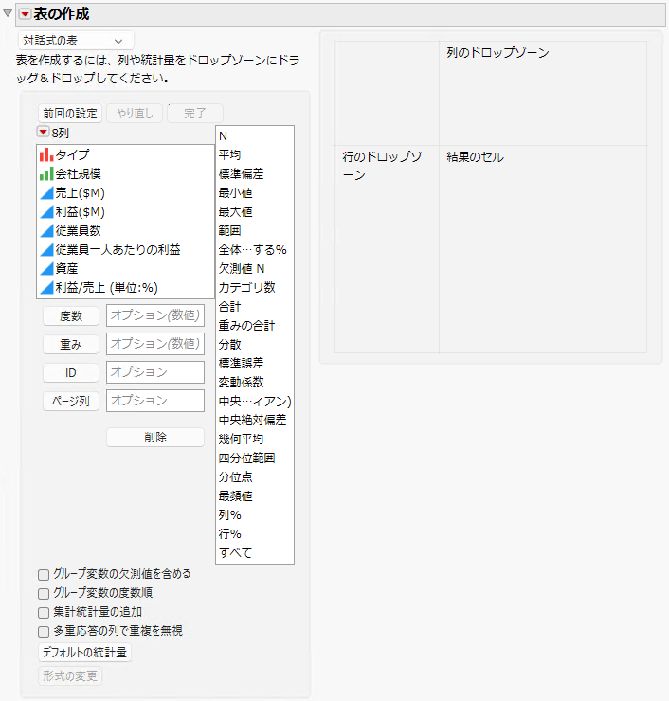Viewport: 669px width, 701px height.
Task: Select the 合計 statistic
Action: [x=230, y=307]
